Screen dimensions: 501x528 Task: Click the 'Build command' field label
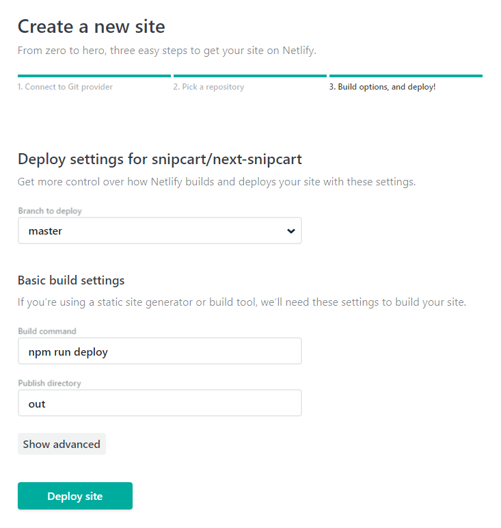(47, 331)
